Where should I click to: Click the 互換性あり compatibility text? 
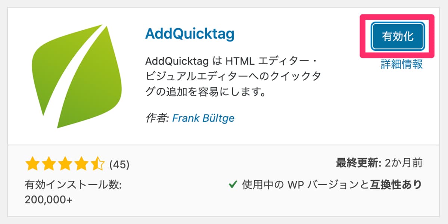tap(396, 184)
